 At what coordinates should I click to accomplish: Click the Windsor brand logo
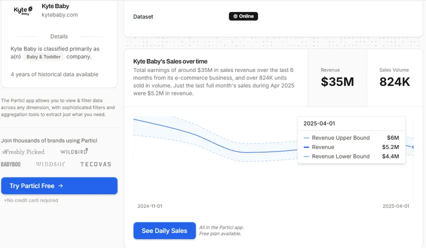coord(51,164)
